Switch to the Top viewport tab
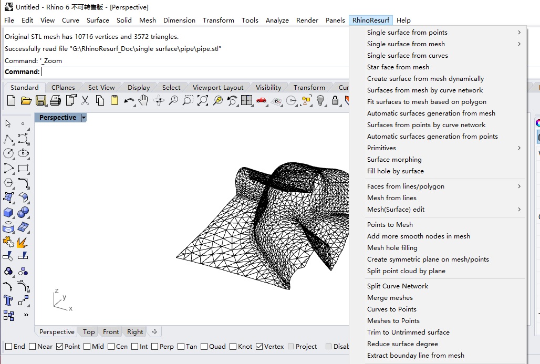Viewport: 540px width, 364px height. pos(89,332)
